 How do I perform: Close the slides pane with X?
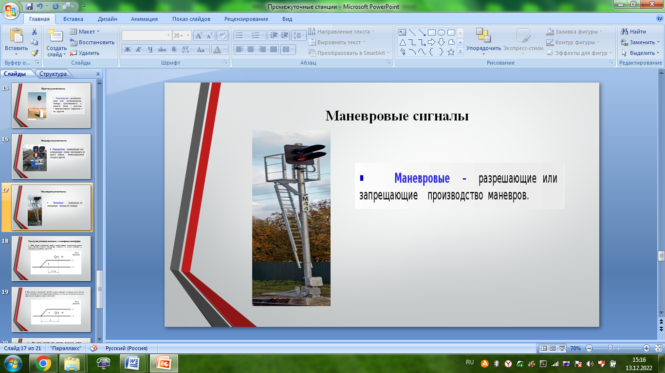point(98,74)
